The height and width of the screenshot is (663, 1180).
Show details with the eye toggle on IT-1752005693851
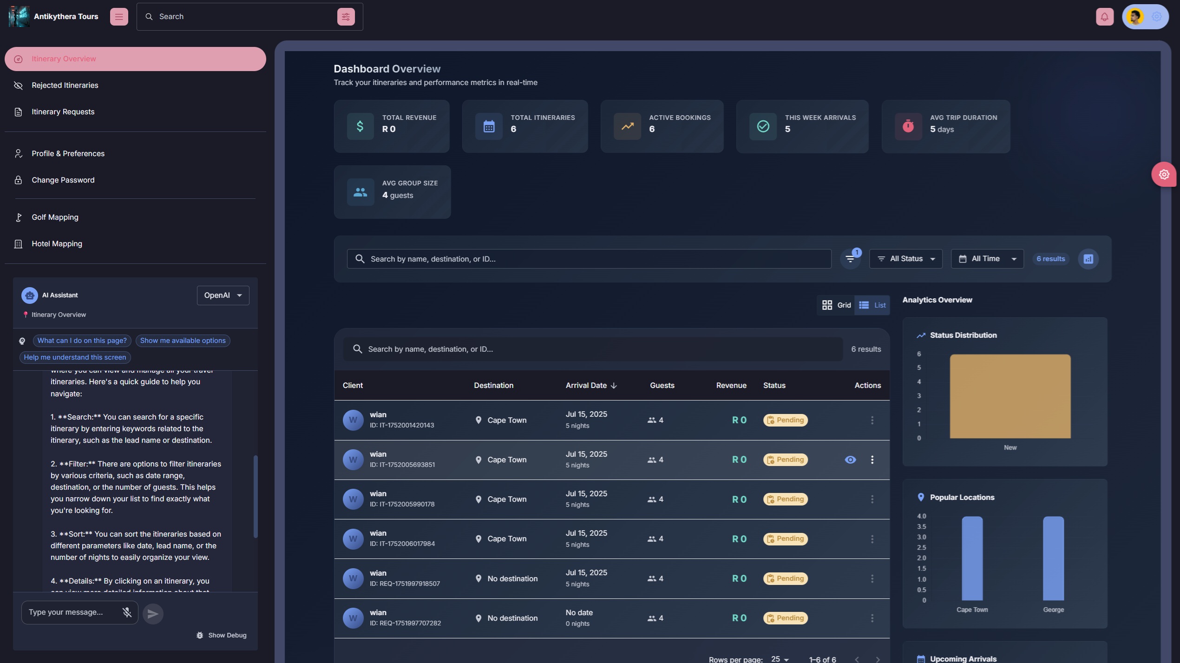[851, 460]
